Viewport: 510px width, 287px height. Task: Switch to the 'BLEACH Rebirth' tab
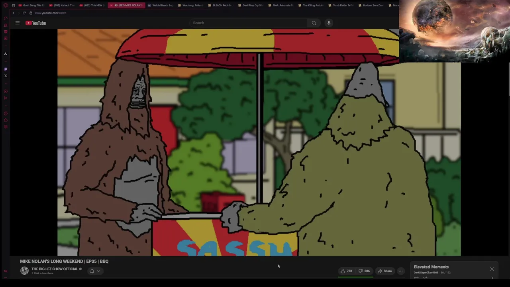pyautogui.click(x=220, y=5)
